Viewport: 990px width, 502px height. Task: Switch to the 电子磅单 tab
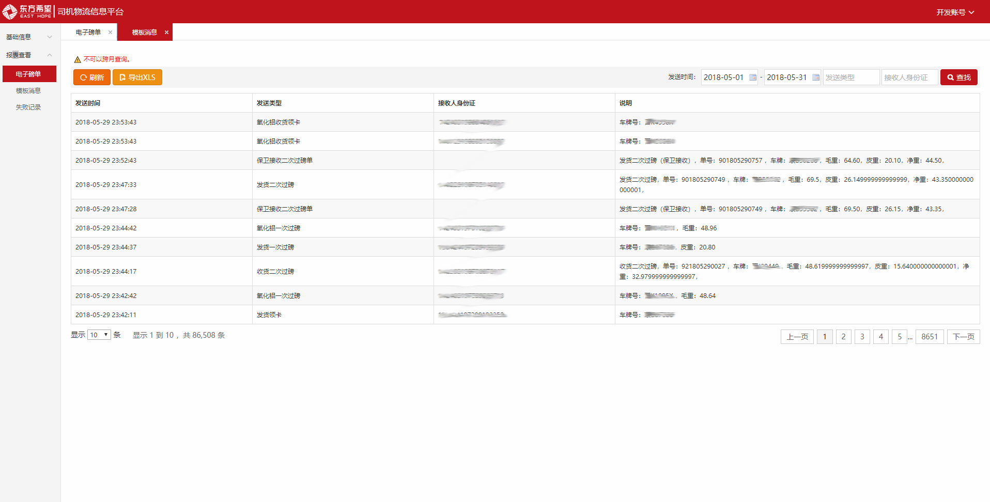pyautogui.click(x=88, y=32)
